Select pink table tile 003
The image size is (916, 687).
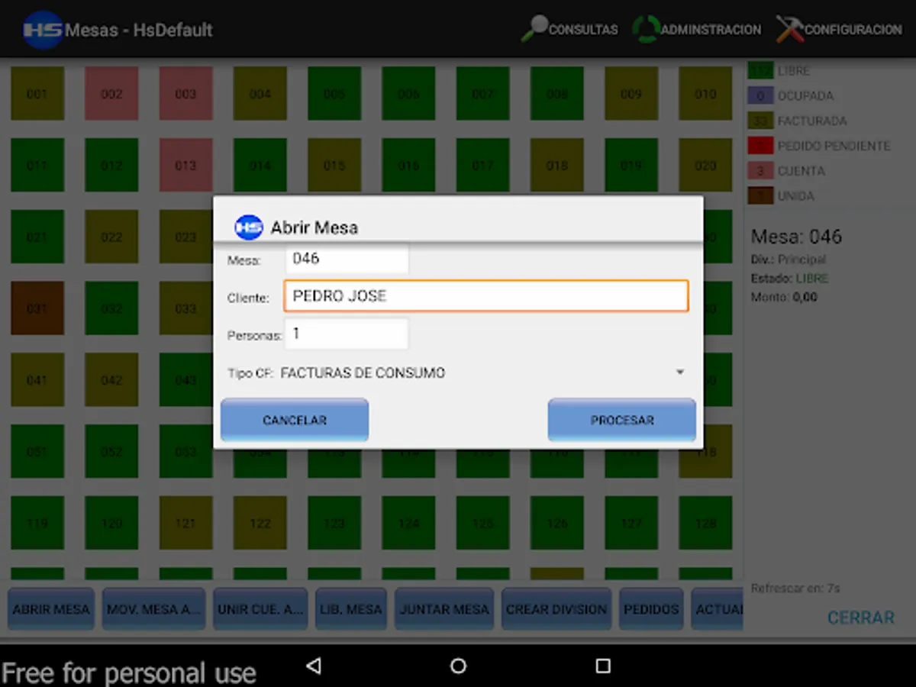click(x=186, y=94)
